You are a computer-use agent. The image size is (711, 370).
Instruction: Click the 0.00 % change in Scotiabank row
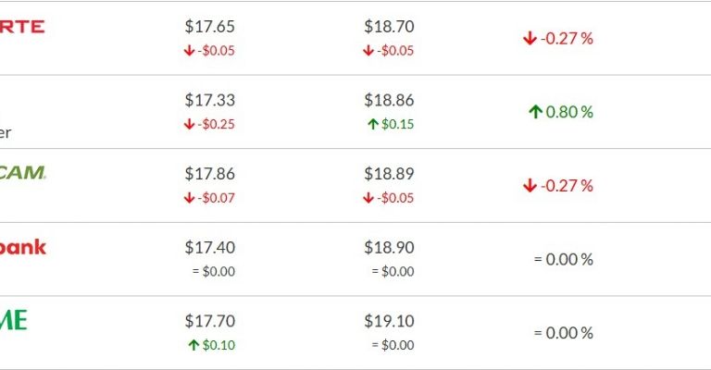(x=563, y=259)
